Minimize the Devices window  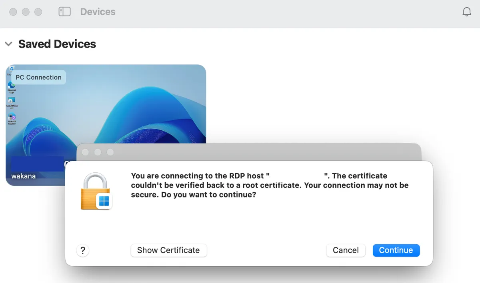(26, 12)
